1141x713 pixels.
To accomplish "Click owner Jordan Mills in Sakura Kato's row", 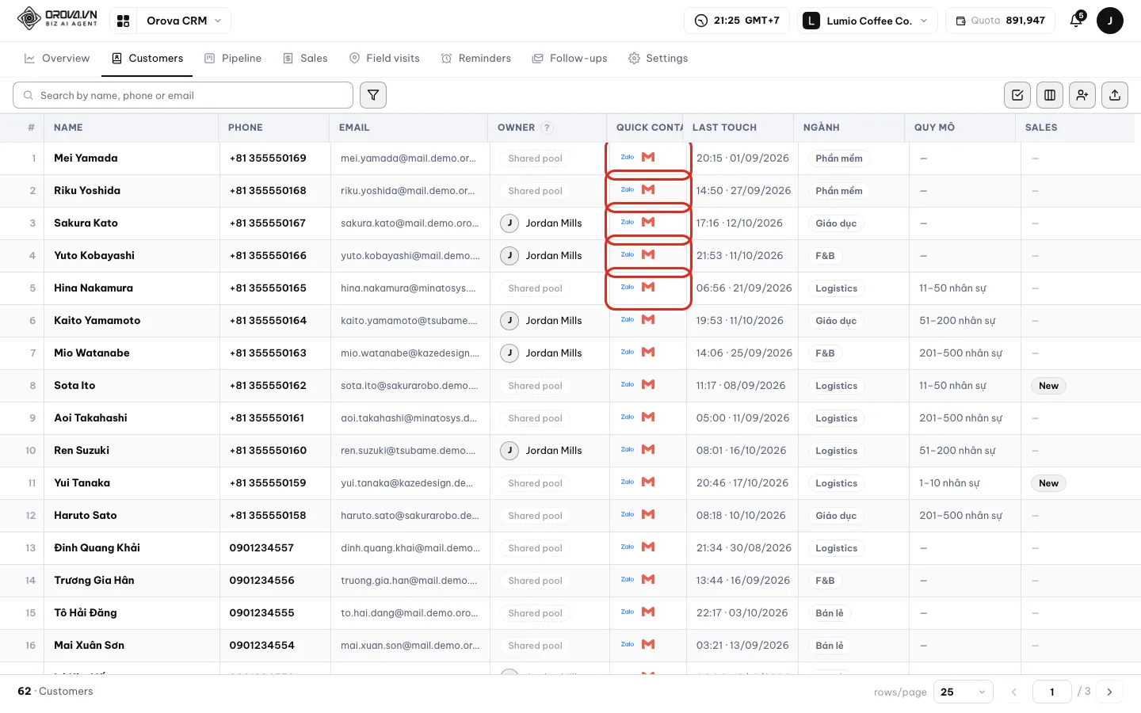I will tap(541, 223).
